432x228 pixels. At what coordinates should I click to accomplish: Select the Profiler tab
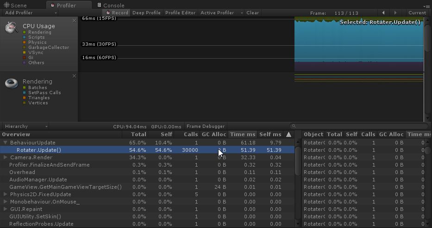coord(69,5)
